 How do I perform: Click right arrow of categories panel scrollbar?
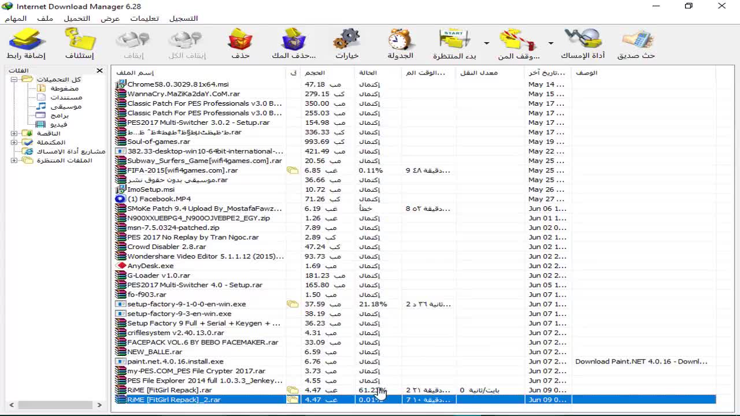(100, 405)
